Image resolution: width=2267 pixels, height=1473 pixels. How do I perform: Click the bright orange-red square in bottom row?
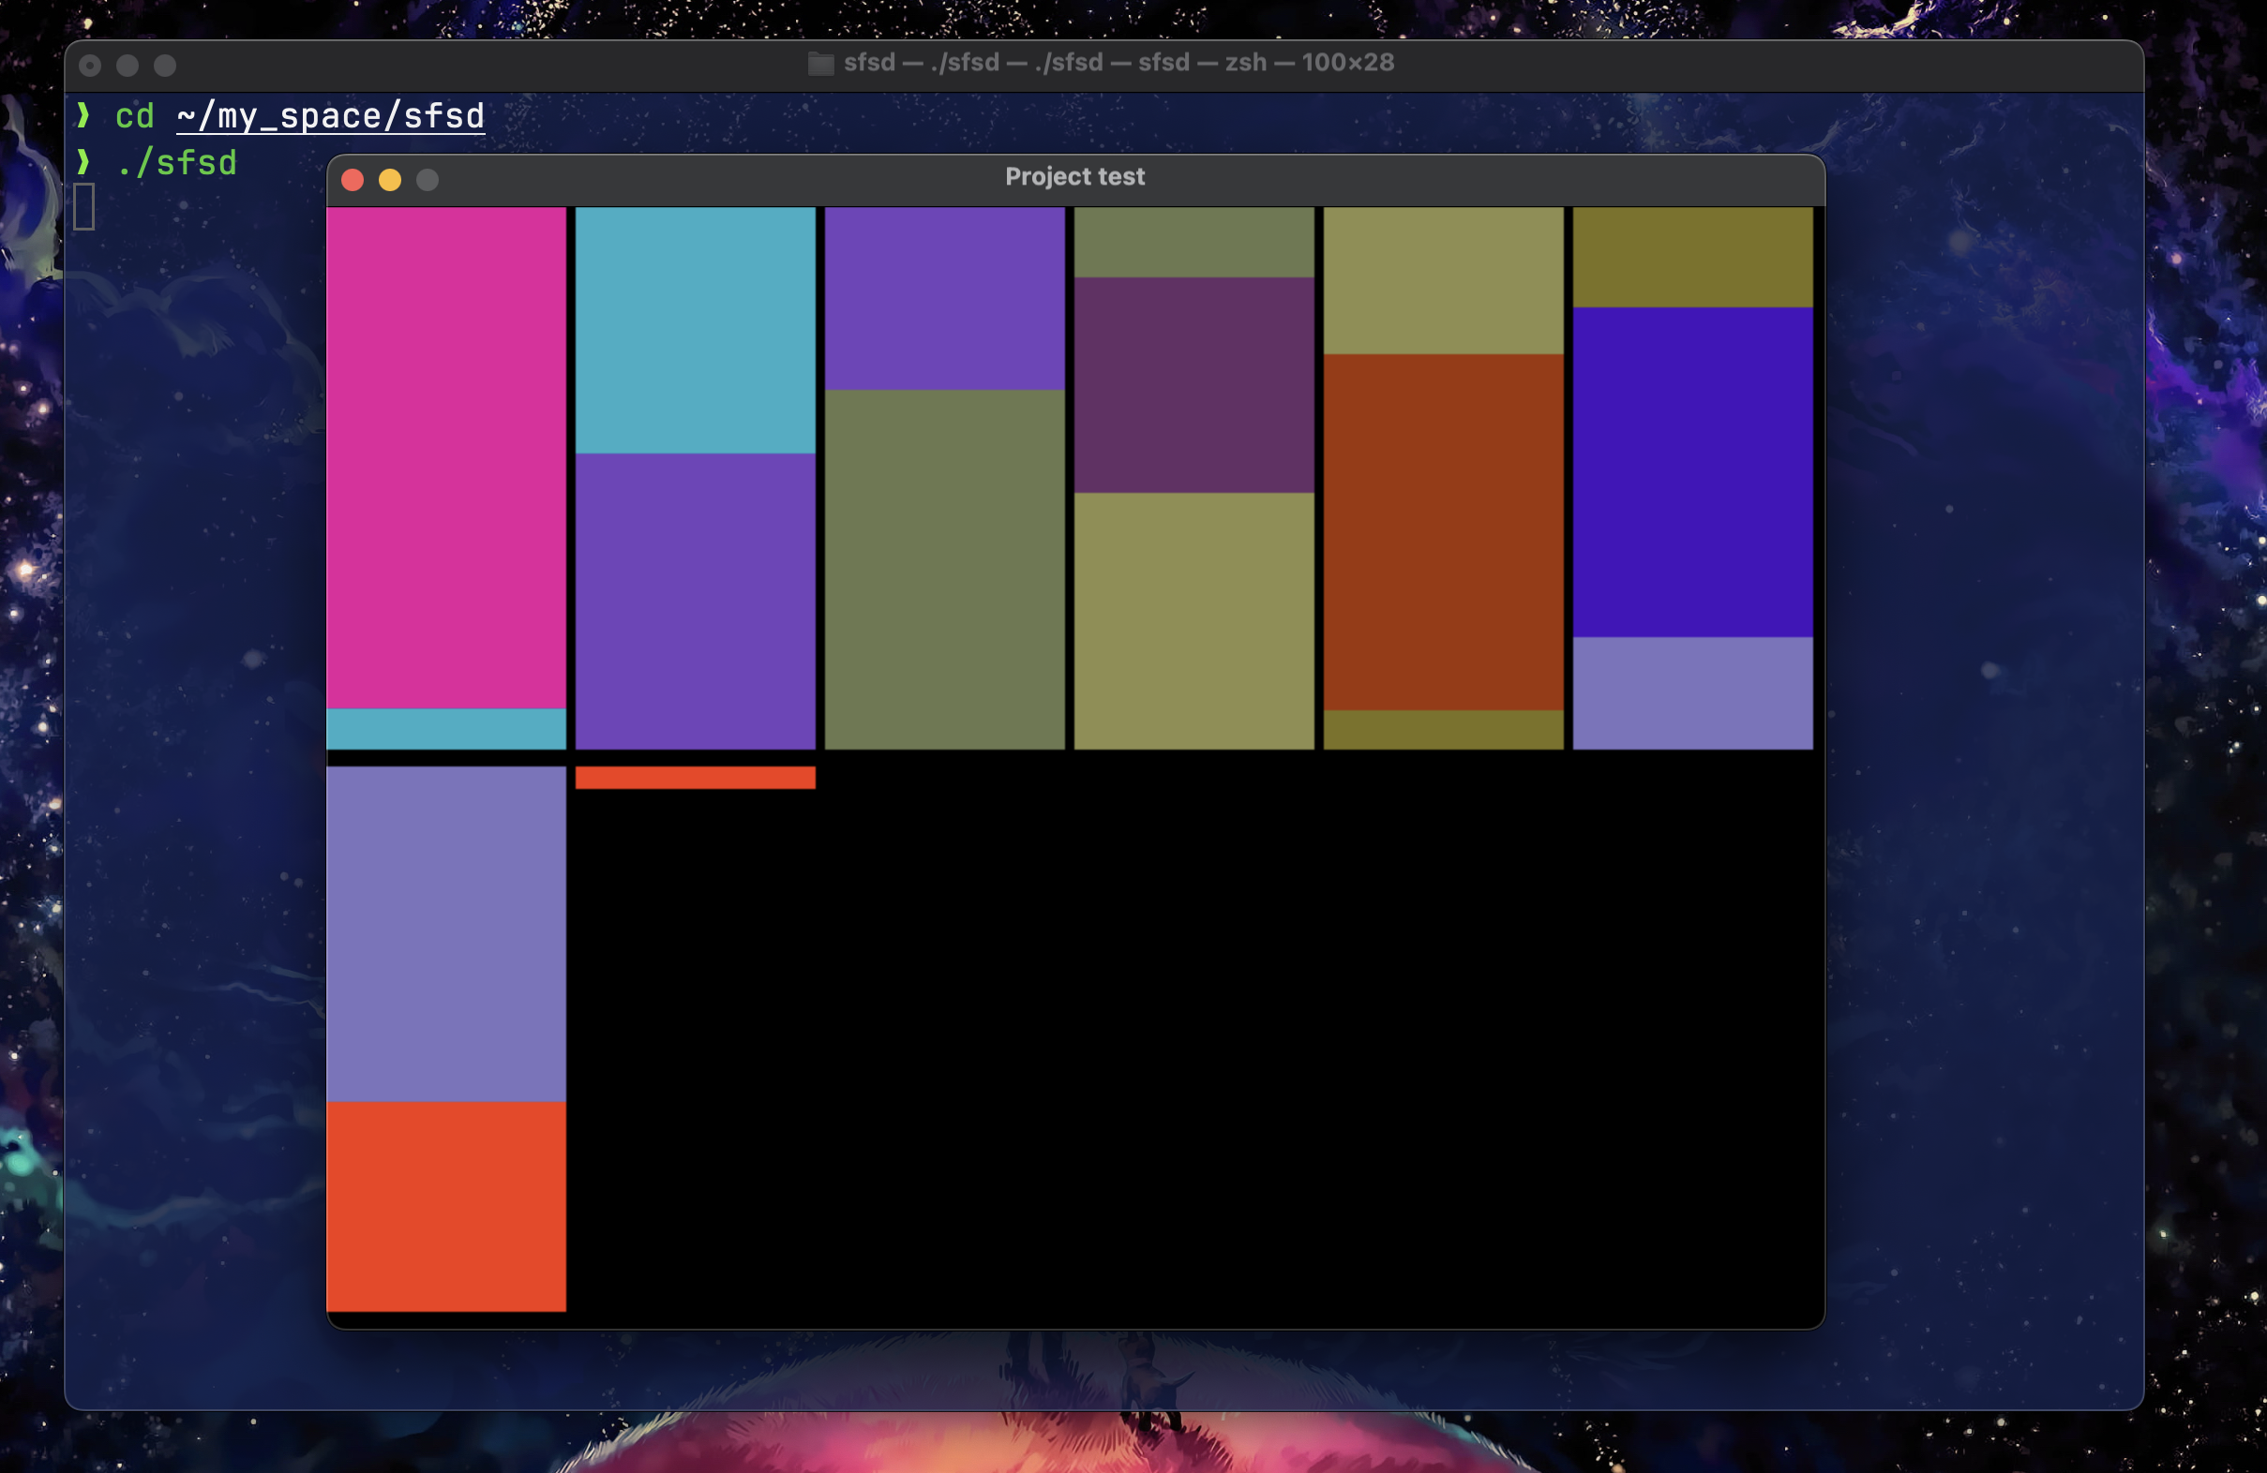(x=445, y=1205)
